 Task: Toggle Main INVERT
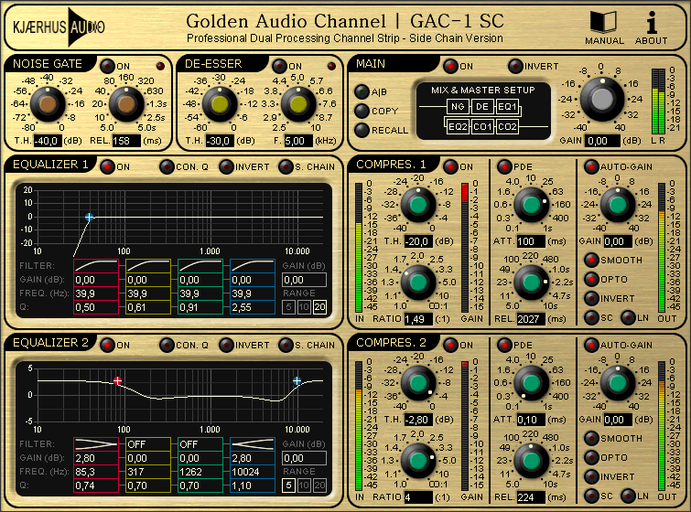pos(515,66)
